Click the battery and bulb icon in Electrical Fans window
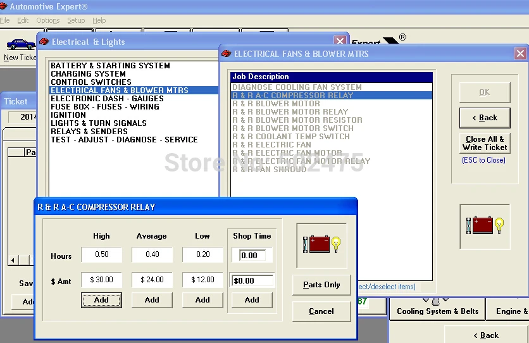The height and width of the screenshot is (343, 529). 485,226
